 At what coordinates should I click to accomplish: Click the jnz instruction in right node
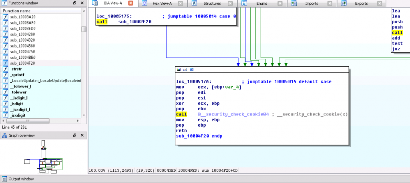[396, 49]
